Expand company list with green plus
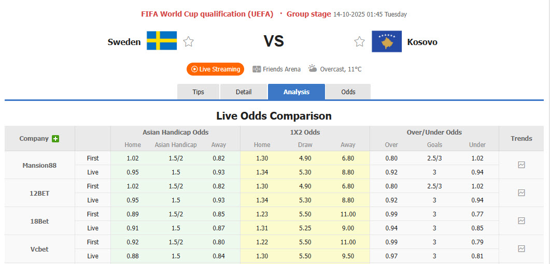550x264 pixels. coord(55,139)
